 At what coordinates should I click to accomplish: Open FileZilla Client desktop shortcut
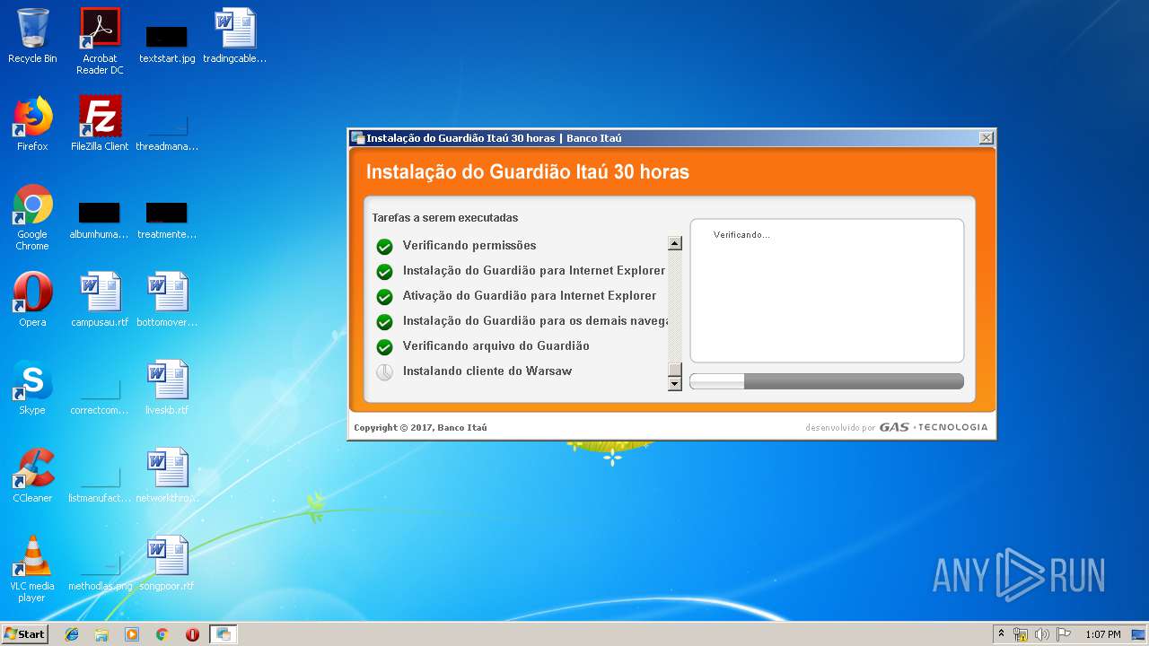[100, 124]
